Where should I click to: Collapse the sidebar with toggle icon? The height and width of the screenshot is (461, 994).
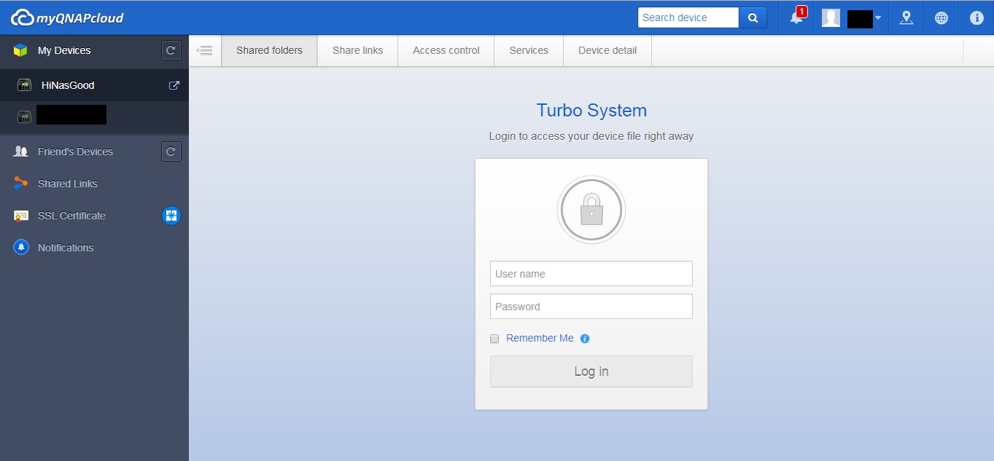(205, 50)
